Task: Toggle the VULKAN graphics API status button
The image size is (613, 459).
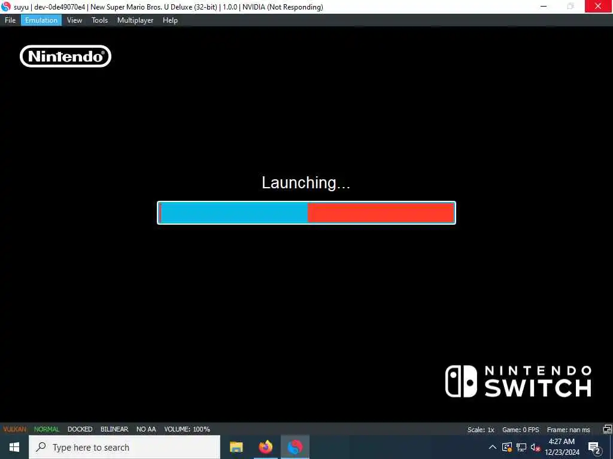Action: coord(15,429)
